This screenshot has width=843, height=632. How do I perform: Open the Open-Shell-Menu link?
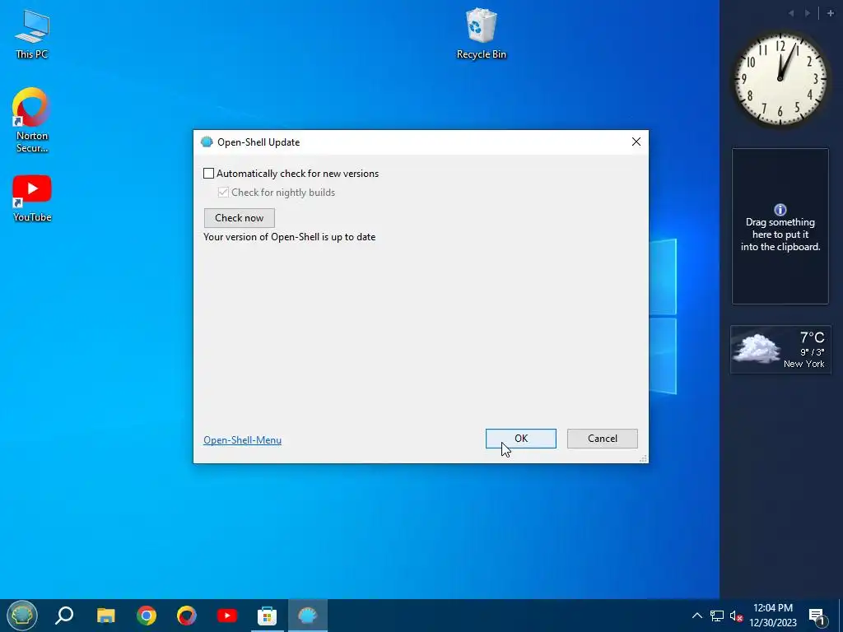coord(243,440)
